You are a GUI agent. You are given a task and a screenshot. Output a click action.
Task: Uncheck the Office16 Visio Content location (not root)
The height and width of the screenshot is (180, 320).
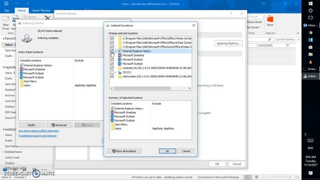tap(112, 42)
